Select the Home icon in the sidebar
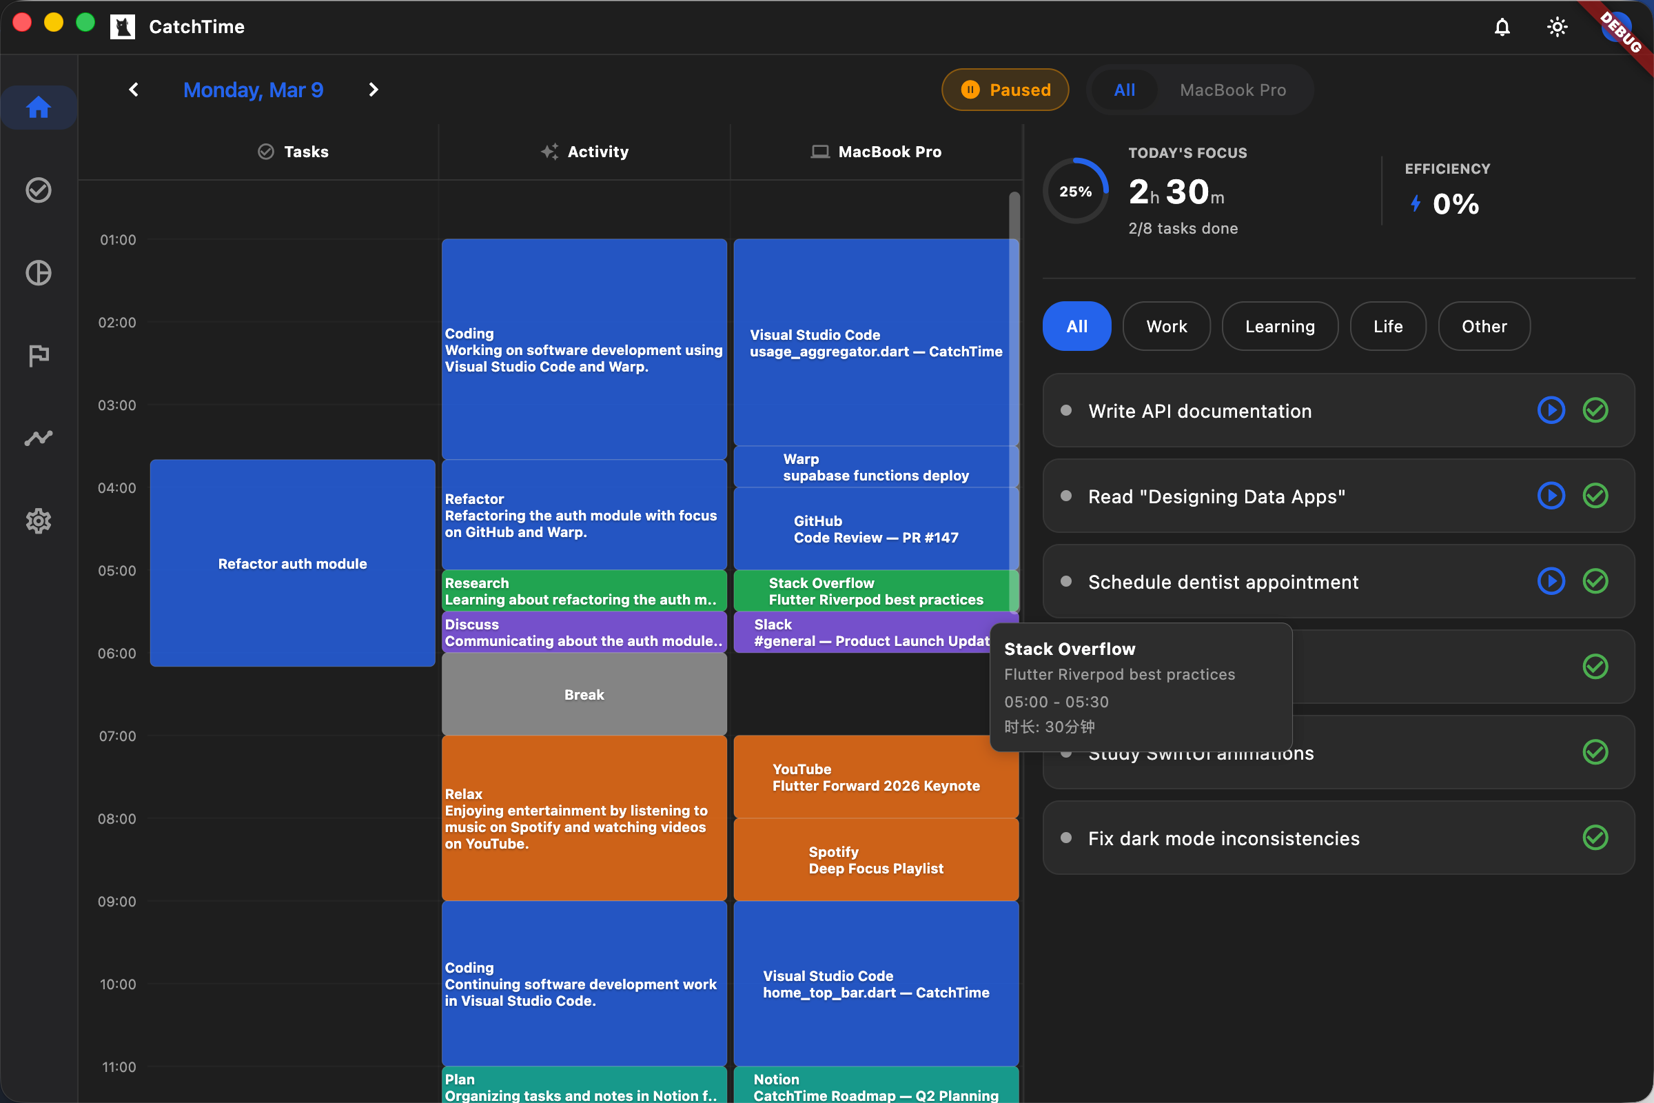The width and height of the screenshot is (1654, 1103). (39, 108)
